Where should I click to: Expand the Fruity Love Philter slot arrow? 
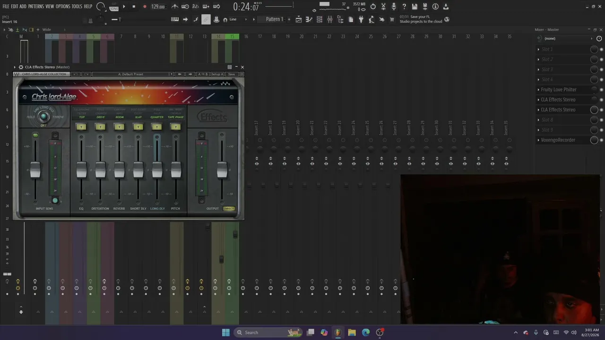pyautogui.click(x=538, y=90)
